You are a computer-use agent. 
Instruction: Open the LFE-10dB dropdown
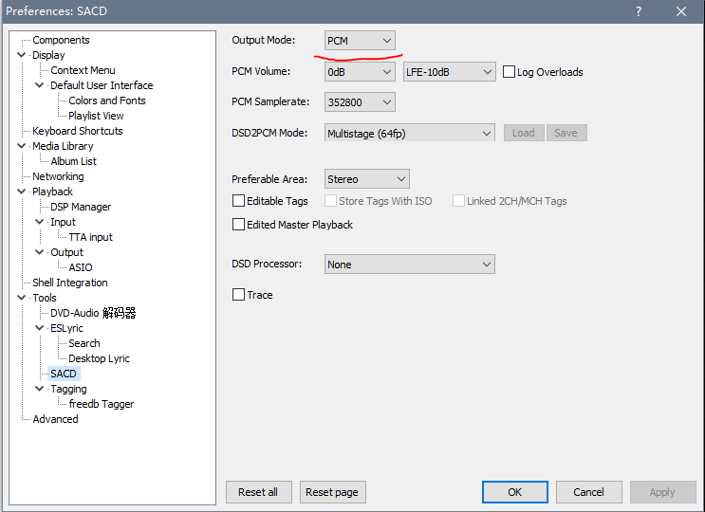(449, 72)
